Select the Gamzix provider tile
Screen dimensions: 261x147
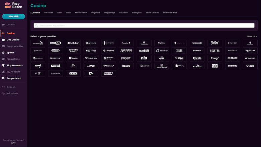click(x=91, y=66)
